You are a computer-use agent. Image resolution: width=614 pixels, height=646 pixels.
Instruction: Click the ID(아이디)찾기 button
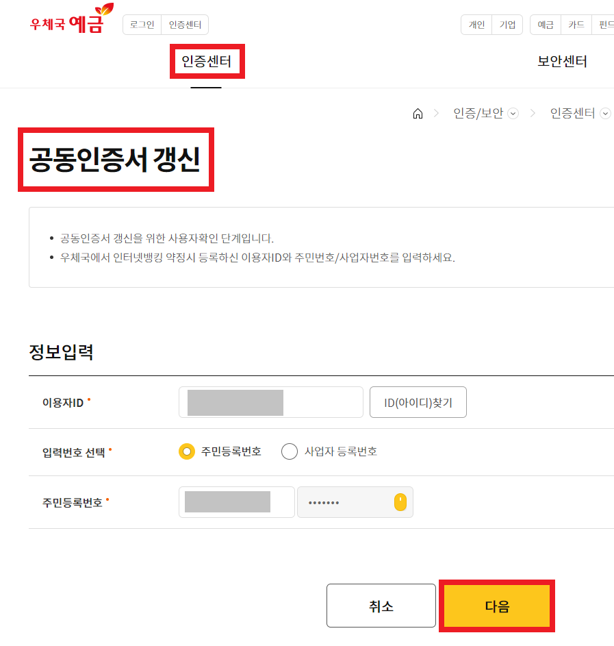coord(418,403)
